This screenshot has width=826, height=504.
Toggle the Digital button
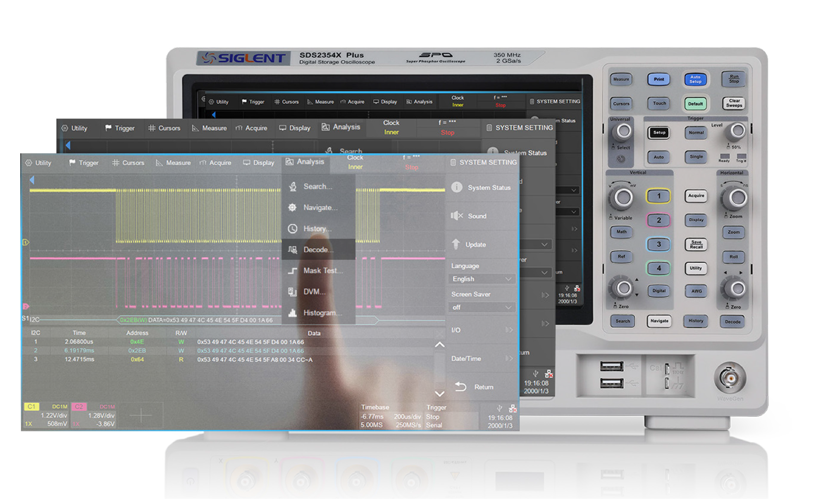coord(659,291)
